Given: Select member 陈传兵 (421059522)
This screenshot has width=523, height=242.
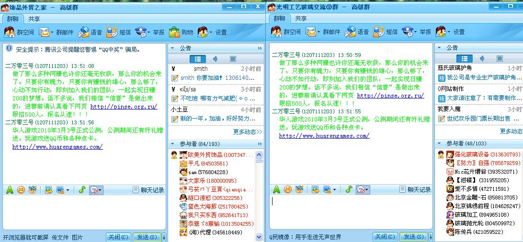Looking at the screenshot, I should pos(475,232).
